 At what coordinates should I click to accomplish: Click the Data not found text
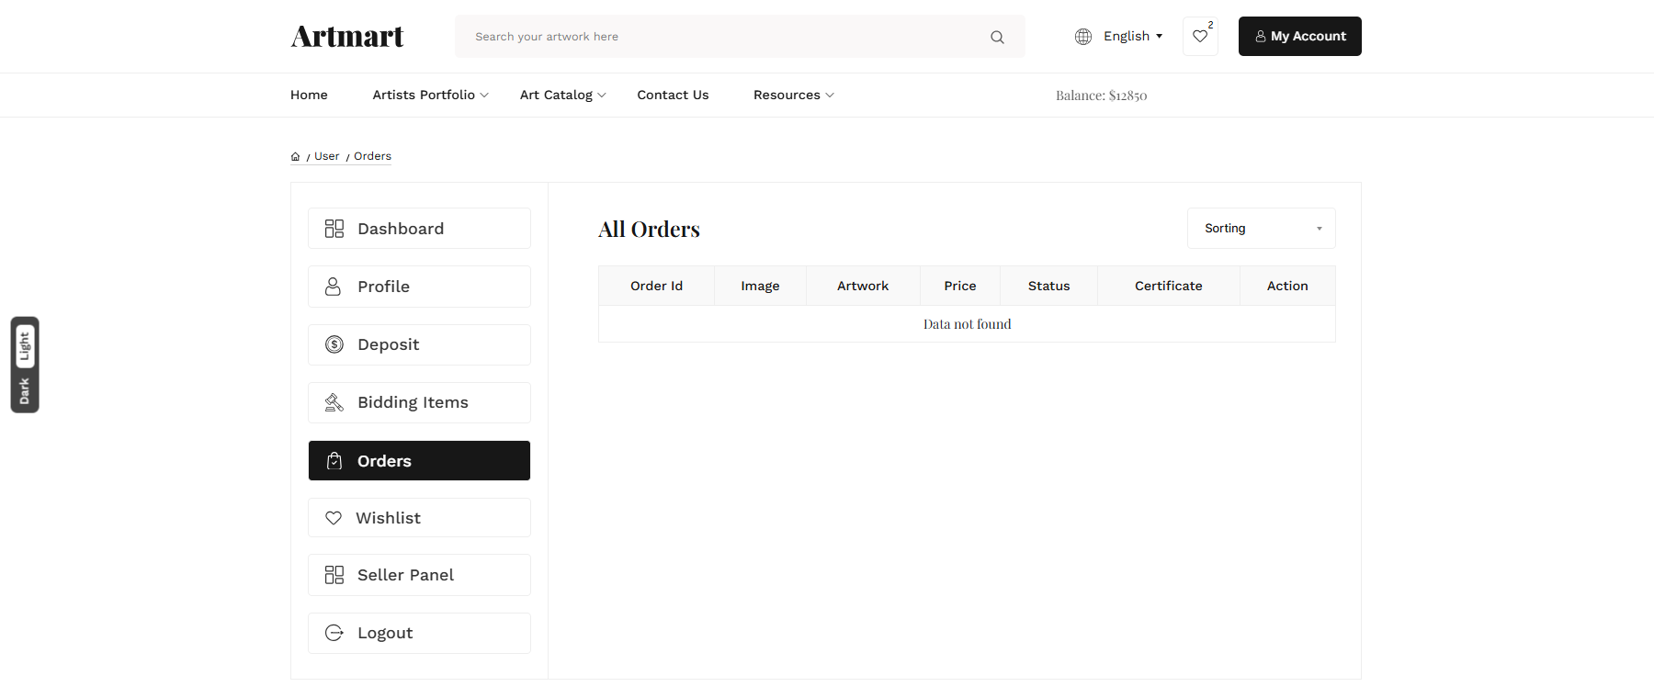click(x=967, y=324)
